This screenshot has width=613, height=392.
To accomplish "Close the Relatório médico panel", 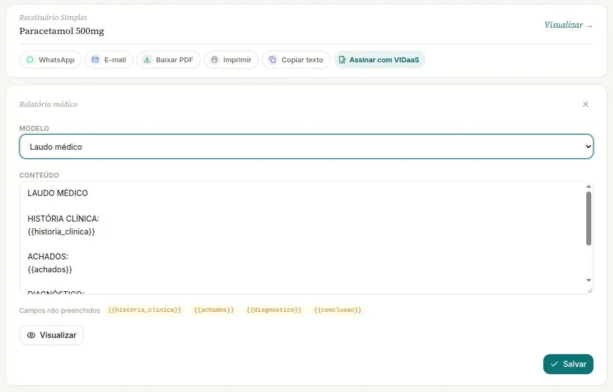I will pos(586,104).
